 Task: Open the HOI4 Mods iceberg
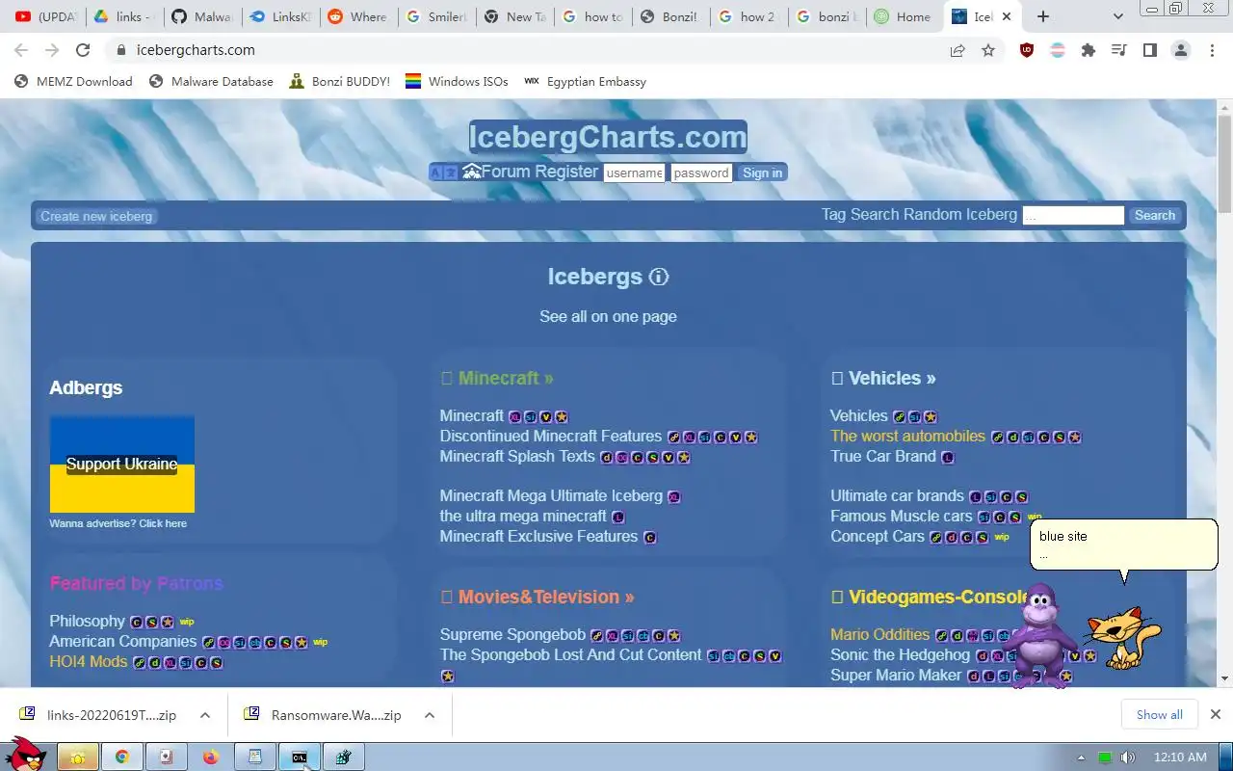click(x=89, y=662)
